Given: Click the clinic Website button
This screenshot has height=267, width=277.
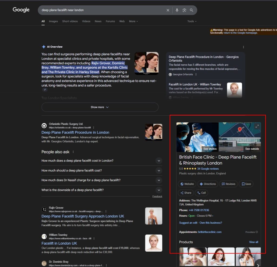Looking at the screenshot, I should tap(187, 184).
